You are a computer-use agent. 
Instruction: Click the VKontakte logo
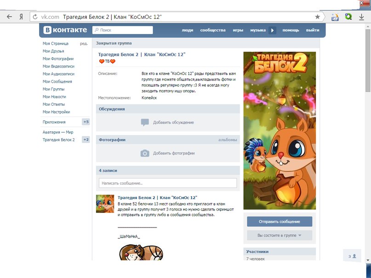(65, 30)
